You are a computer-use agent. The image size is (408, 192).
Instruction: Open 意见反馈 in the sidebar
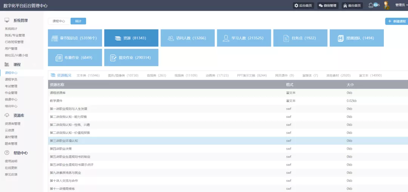point(11,174)
